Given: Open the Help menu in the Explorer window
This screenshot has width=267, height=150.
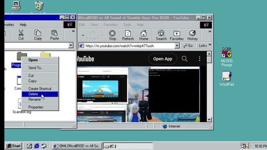Looking at the screenshot, I should tap(23, 25).
